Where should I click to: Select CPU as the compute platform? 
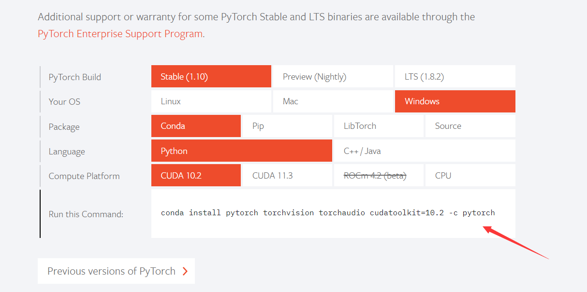(470, 175)
